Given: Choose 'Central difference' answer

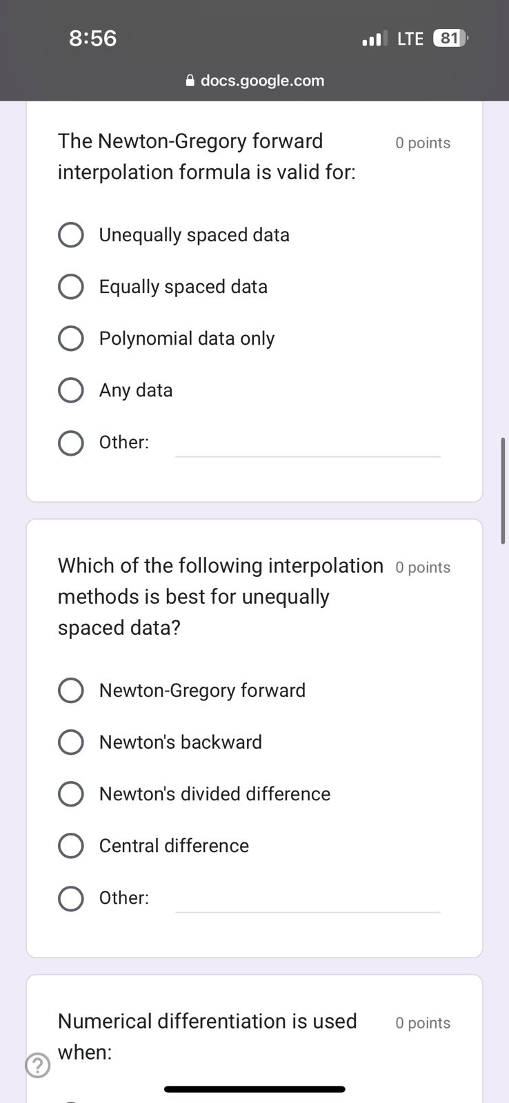Looking at the screenshot, I should tap(71, 845).
